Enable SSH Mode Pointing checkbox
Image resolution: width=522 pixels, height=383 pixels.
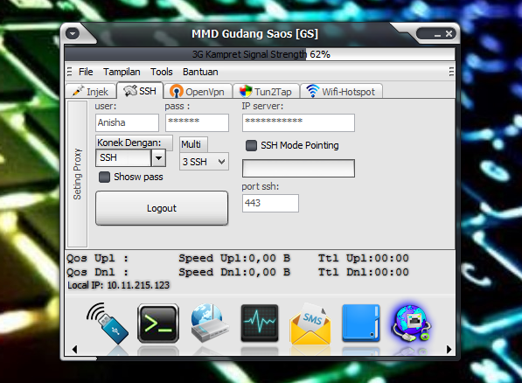pyautogui.click(x=251, y=145)
